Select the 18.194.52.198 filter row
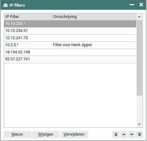The height and width of the screenshot is (141, 147). 70,52
